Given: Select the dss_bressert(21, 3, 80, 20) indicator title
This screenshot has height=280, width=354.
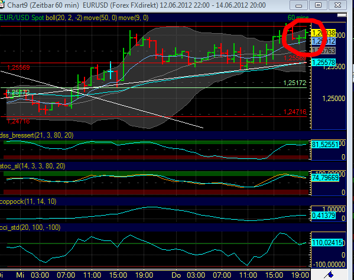Looking at the screenshot, I should [x=37, y=135].
